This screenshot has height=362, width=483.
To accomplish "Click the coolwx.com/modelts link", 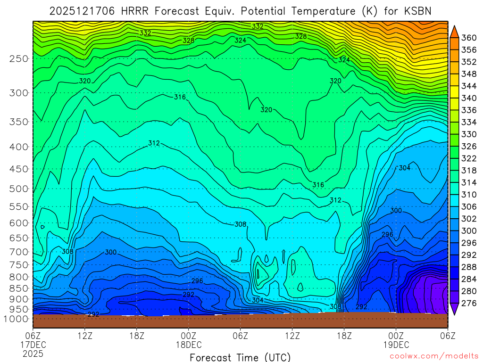I will [434, 356].
